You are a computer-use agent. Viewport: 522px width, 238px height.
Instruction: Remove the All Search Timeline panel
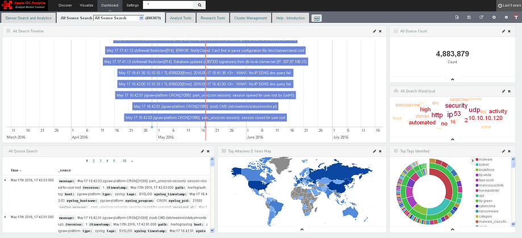point(380,31)
